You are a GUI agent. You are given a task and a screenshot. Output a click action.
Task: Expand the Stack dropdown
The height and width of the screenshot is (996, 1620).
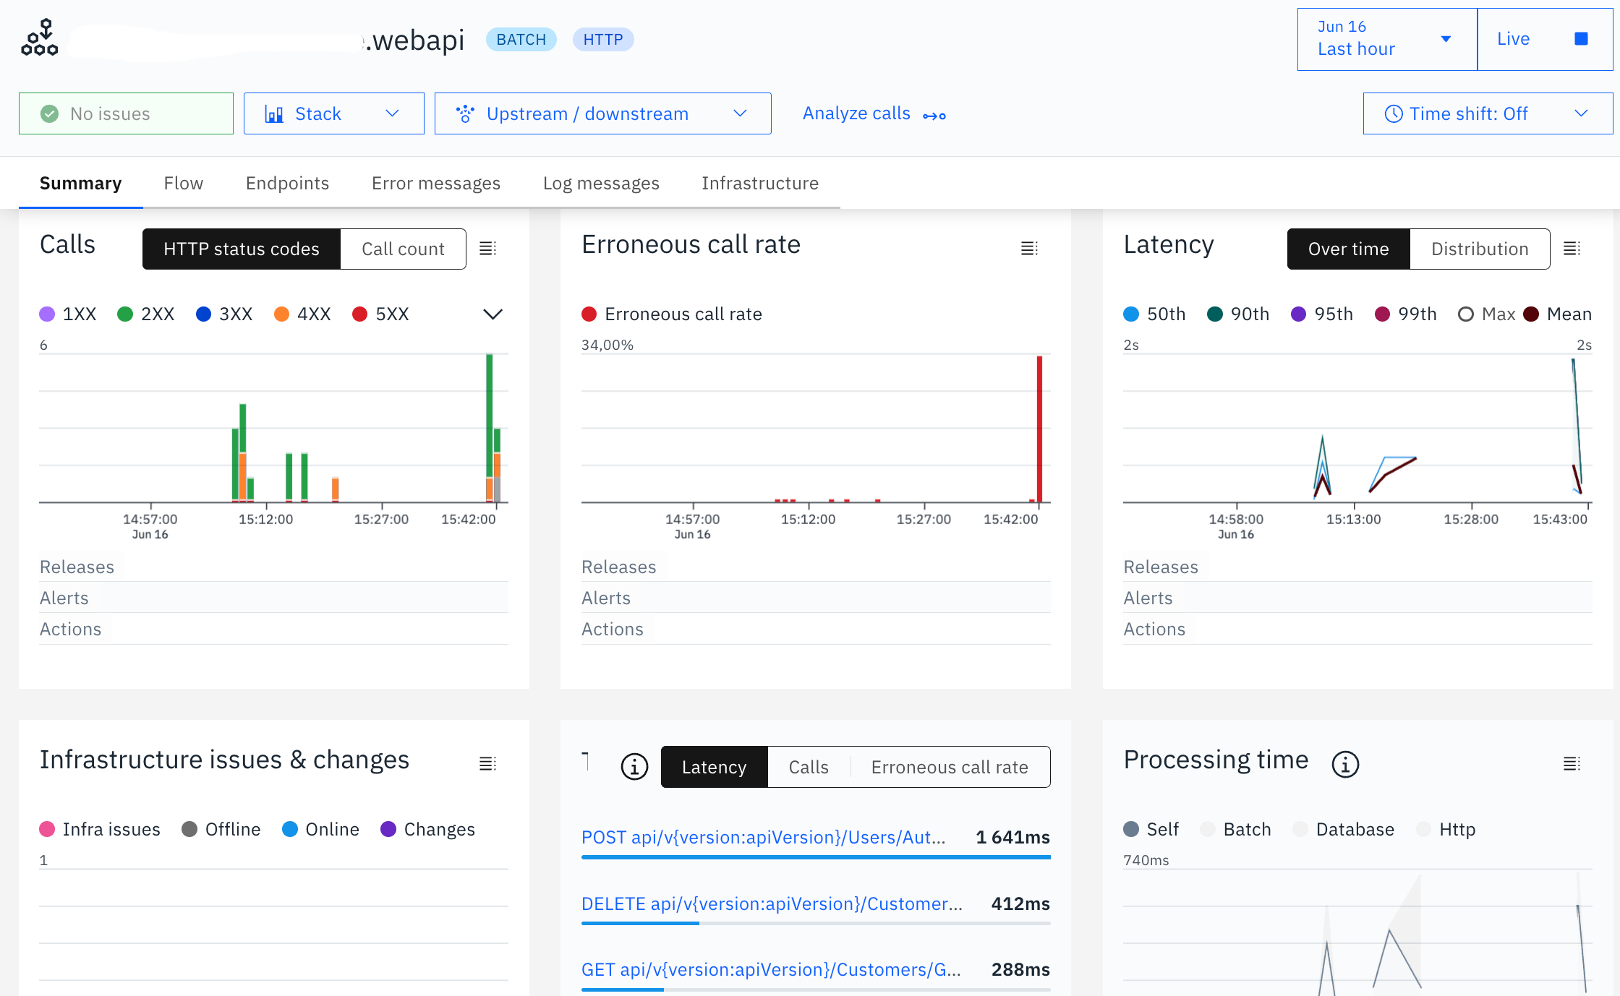[334, 113]
